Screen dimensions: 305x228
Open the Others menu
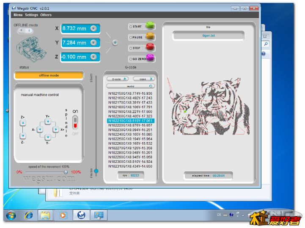46,15
